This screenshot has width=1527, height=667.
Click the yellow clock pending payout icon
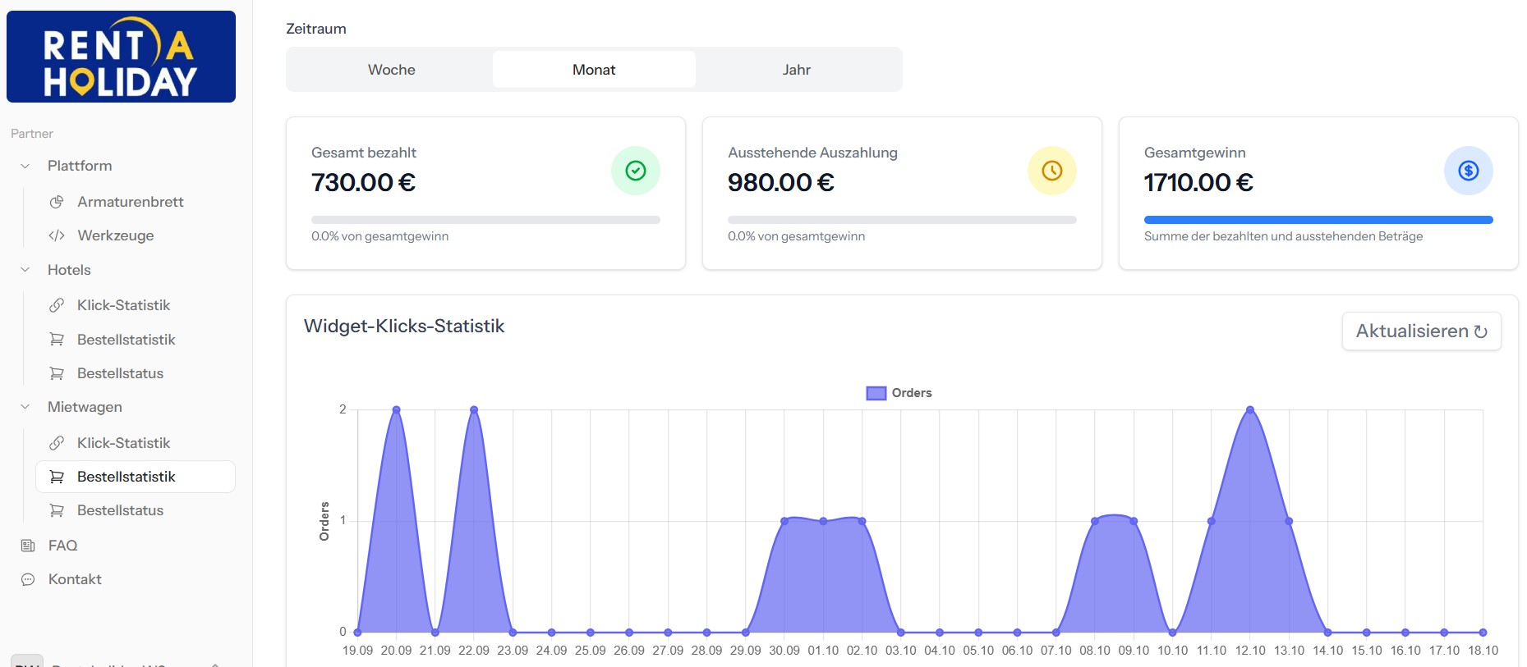tap(1051, 171)
